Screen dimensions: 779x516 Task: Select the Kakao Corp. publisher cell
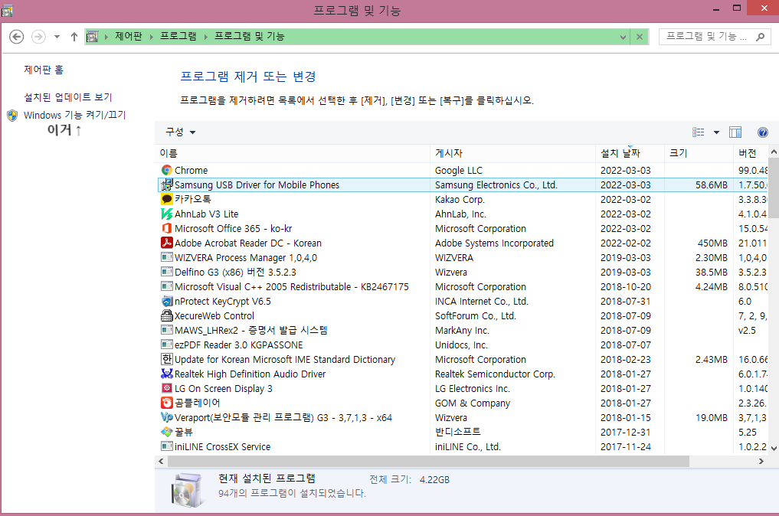click(x=460, y=200)
